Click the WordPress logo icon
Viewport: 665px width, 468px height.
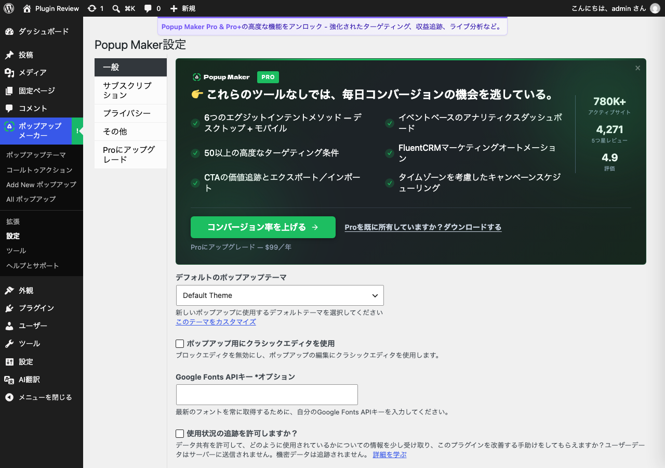[x=9, y=8]
